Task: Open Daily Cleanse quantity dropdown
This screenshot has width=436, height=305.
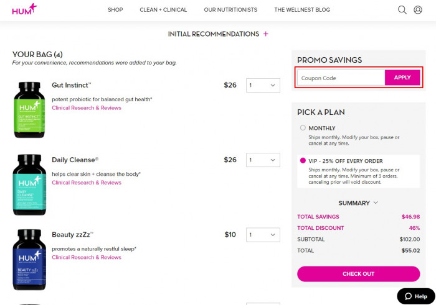Action: coord(263,160)
